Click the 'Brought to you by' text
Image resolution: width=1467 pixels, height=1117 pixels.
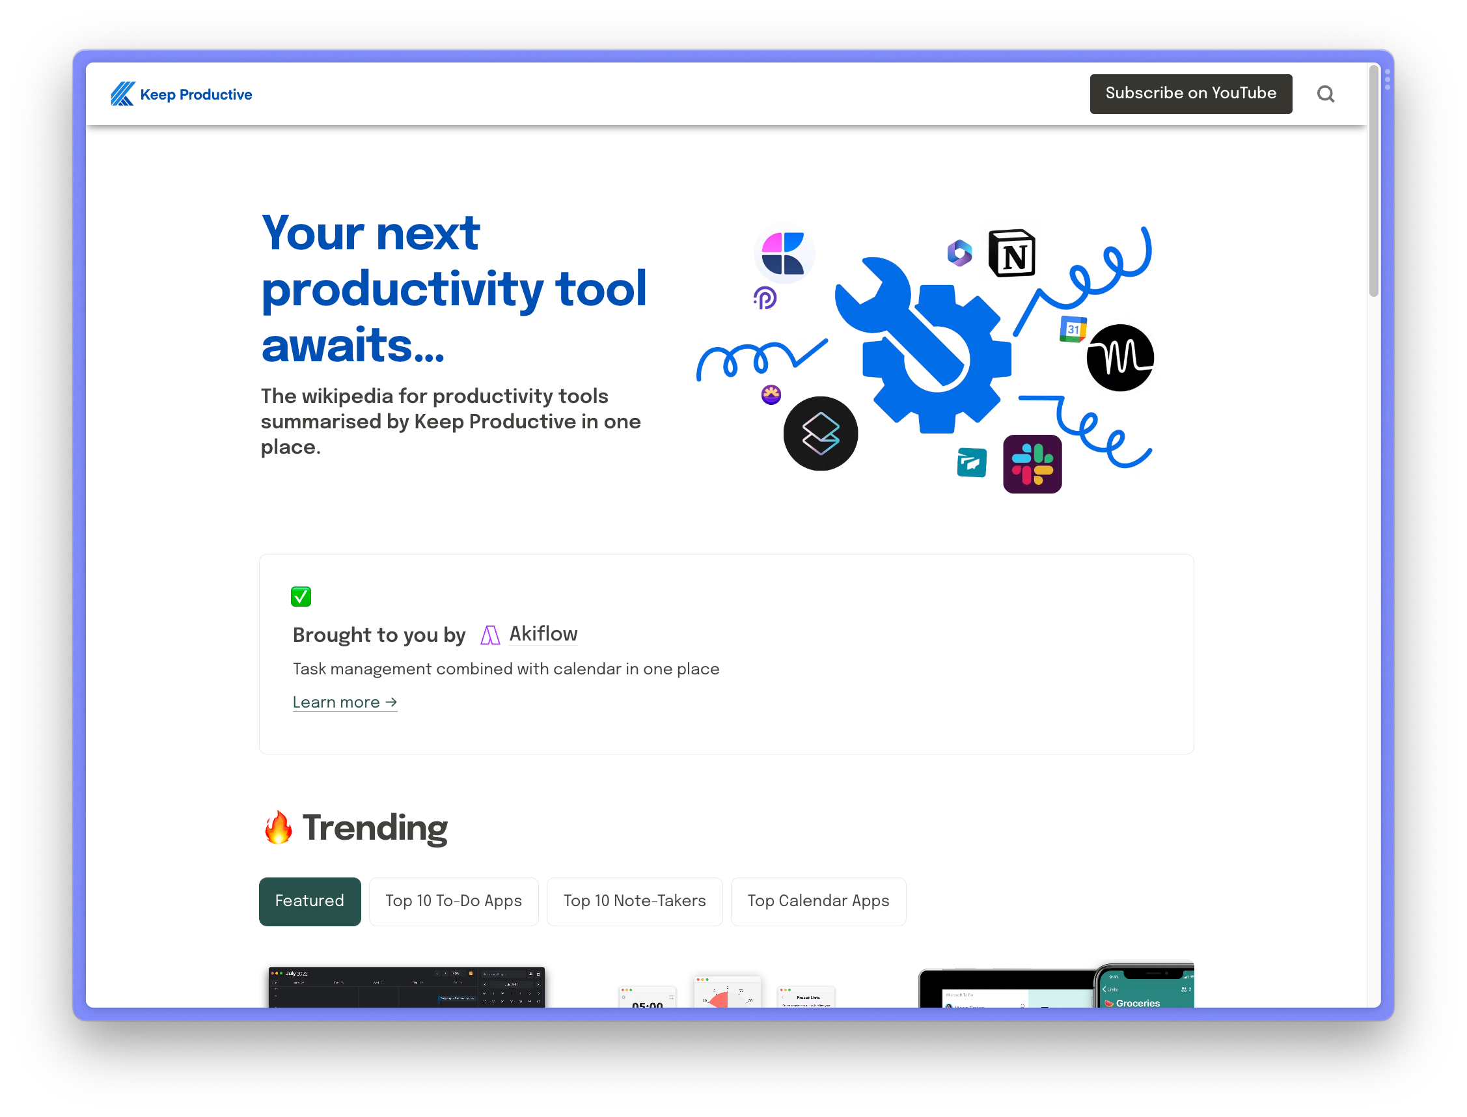(x=379, y=635)
